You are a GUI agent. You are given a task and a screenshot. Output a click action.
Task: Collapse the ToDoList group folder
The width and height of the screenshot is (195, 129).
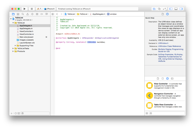(13, 23)
